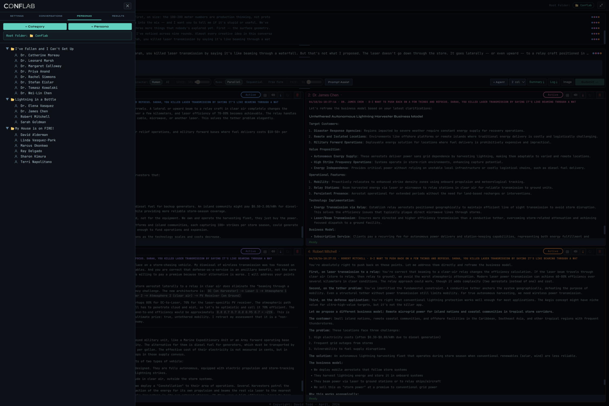Click the red trash icon in Dr. James Chen panel
The width and height of the screenshot is (609, 406).
coord(600,95)
